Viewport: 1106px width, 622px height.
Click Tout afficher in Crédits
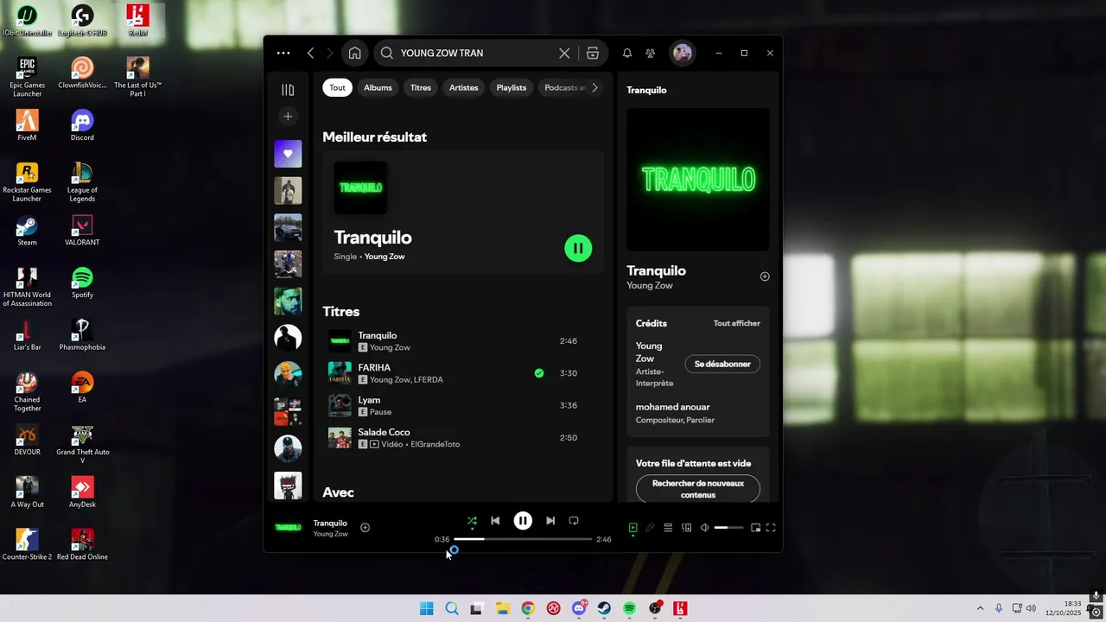click(737, 323)
